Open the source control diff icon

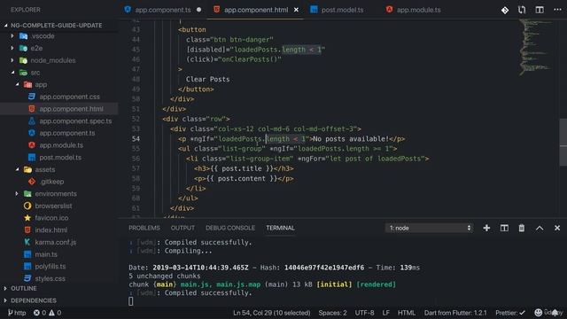click(505, 10)
